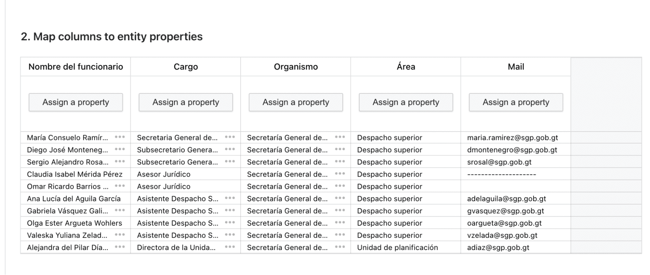Show full text of Sergio Alejandro Rosa… via ellipsis
Screen dimensions: 650x275
coord(120,161)
